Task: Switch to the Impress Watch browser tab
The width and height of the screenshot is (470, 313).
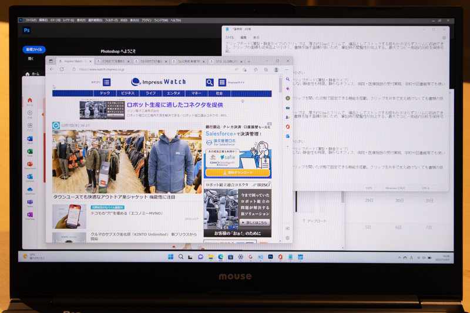Action: tap(75, 61)
